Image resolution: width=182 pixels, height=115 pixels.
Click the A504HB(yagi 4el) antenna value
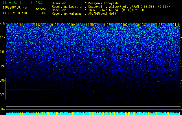102,14
